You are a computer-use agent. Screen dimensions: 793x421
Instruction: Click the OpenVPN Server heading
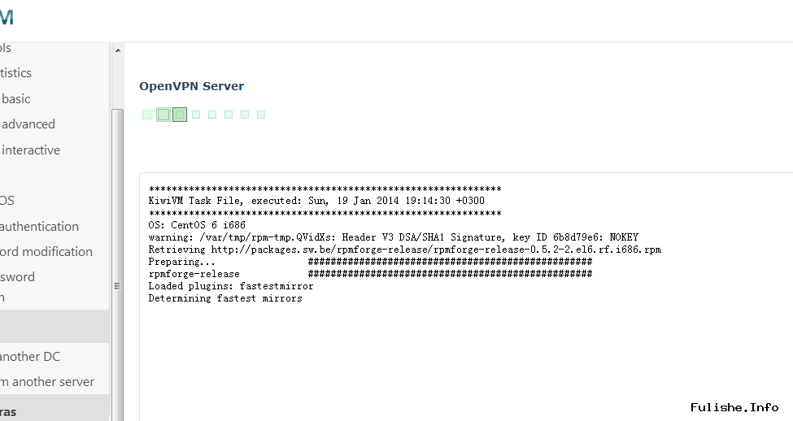click(x=191, y=86)
